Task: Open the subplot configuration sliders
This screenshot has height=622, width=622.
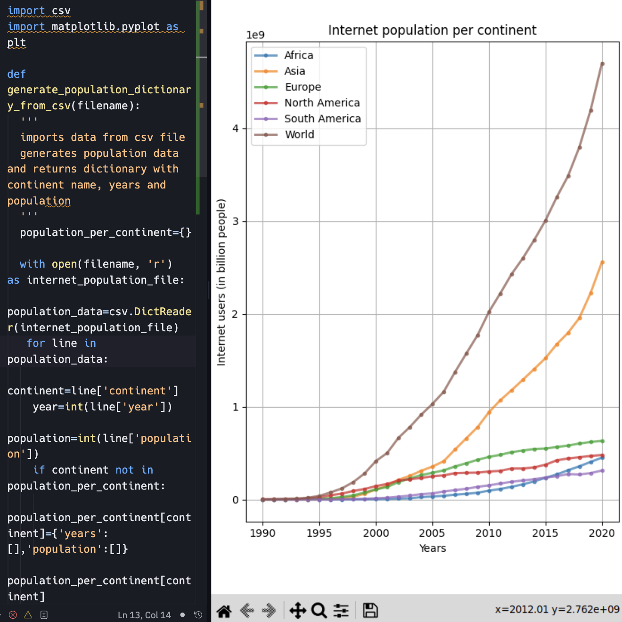Action: point(341,610)
